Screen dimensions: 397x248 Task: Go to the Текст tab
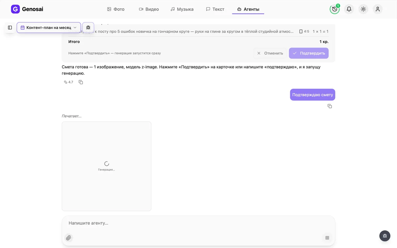click(215, 9)
